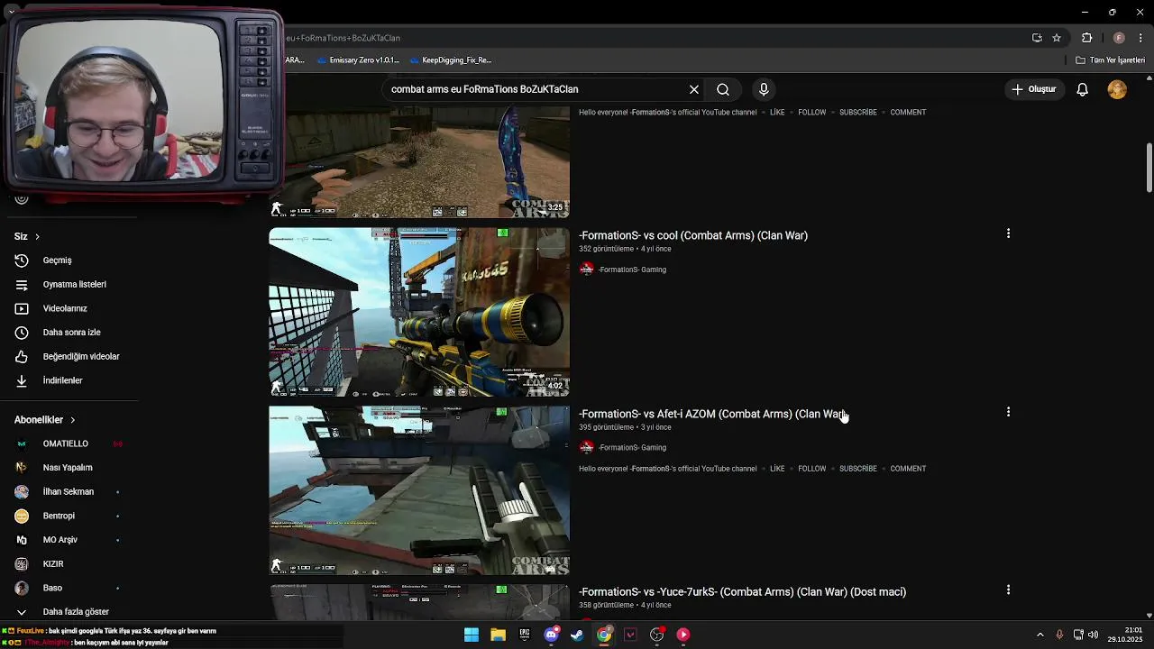The height and width of the screenshot is (649, 1154).
Task: Open the -FormationS- vs -Yuce-7urkS- video title
Action: click(742, 591)
